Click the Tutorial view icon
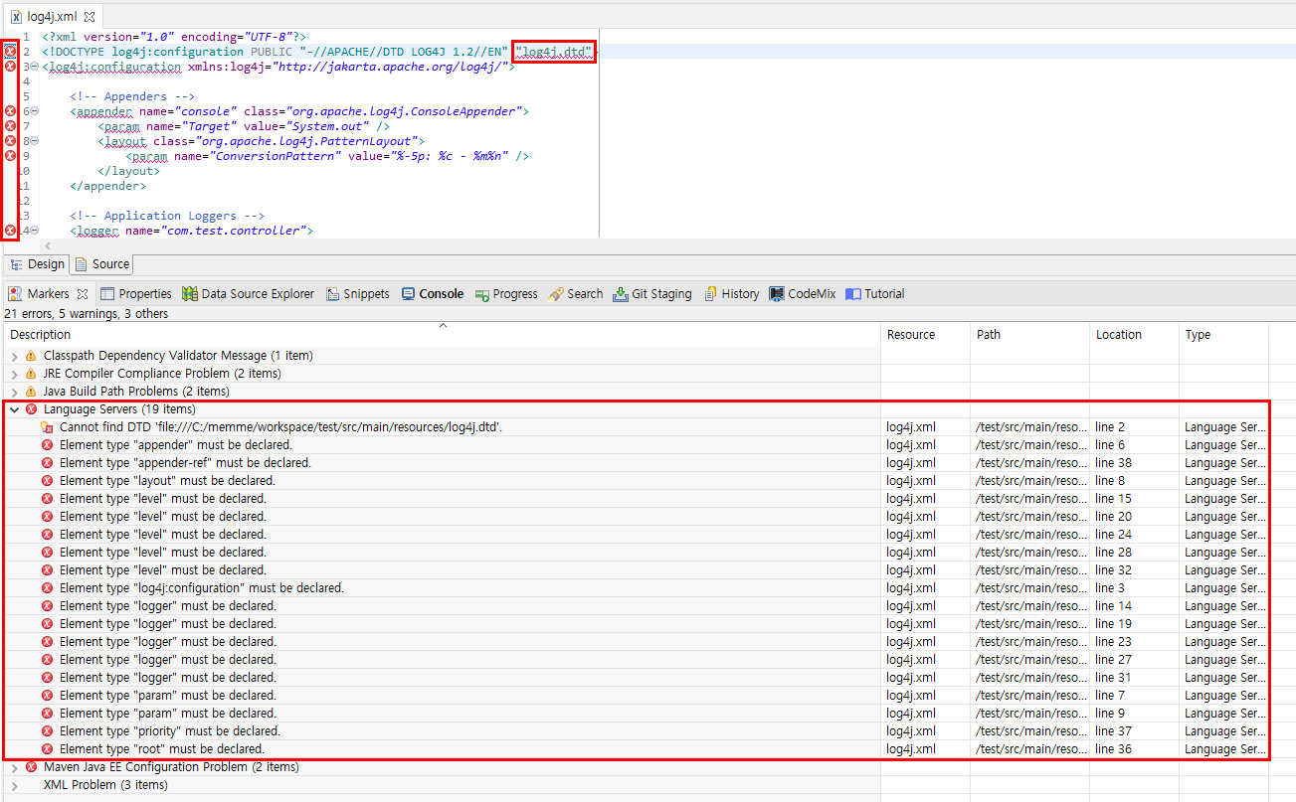This screenshot has height=802, width=1296. (x=852, y=294)
